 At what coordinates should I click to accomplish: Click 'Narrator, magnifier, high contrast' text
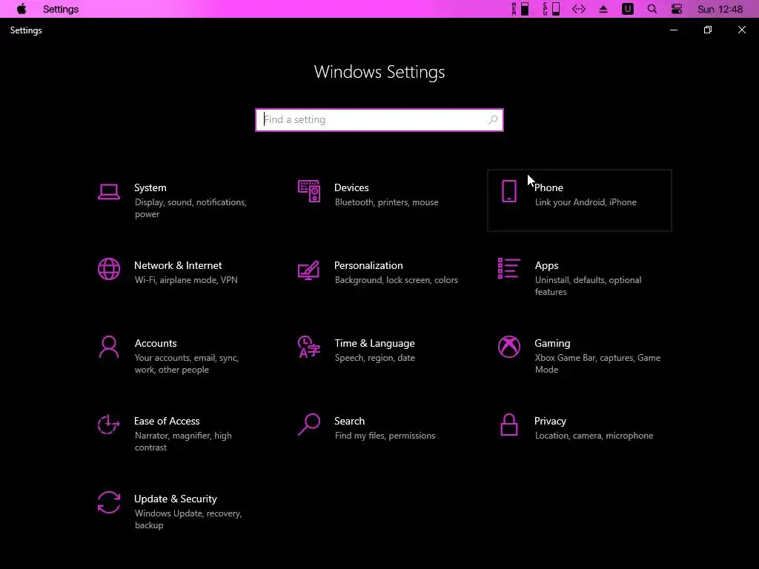pyautogui.click(x=183, y=442)
